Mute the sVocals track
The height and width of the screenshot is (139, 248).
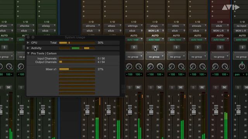point(202,88)
